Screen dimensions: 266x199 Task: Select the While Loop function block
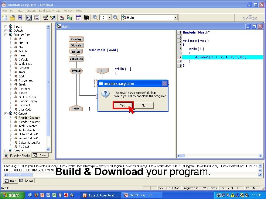tap(25, 64)
